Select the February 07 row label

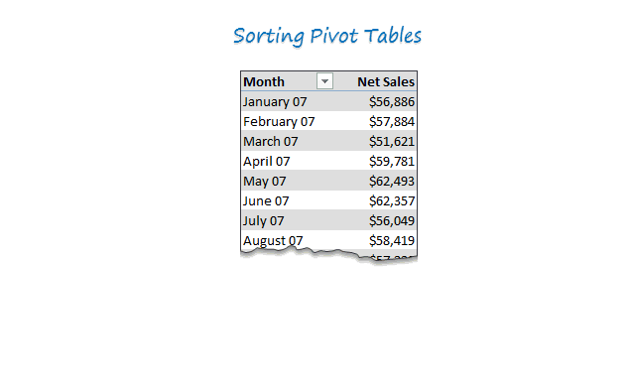pyautogui.click(x=279, y=122)
